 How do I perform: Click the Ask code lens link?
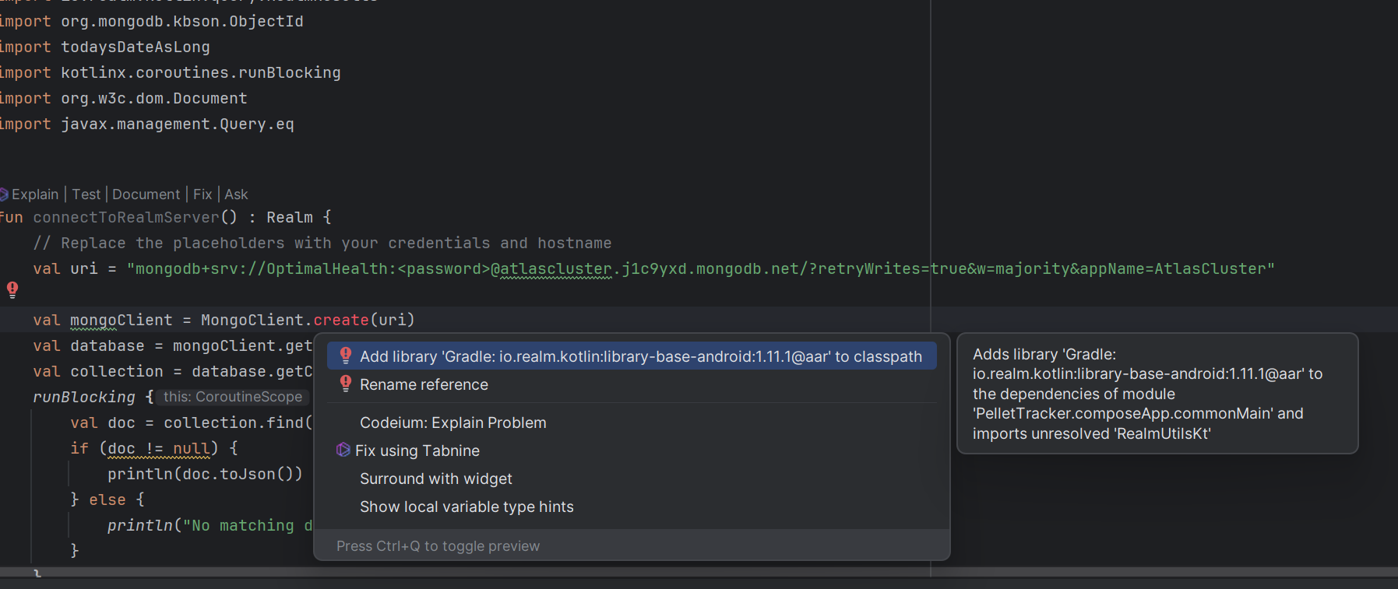(x=236, y=195)
